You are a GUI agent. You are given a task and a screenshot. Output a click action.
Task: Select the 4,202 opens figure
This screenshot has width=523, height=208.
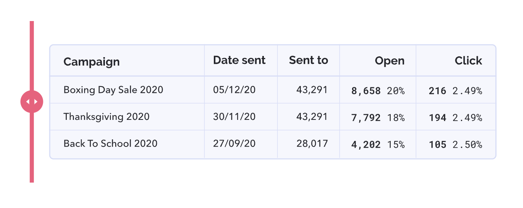[366, 144]
